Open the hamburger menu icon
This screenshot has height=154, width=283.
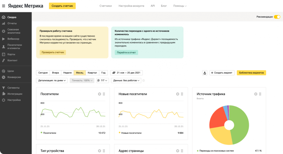coord(4,6)
